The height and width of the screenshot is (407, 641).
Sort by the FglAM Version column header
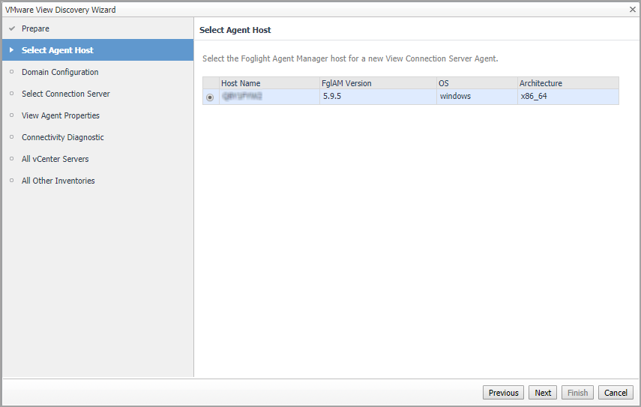346,83
